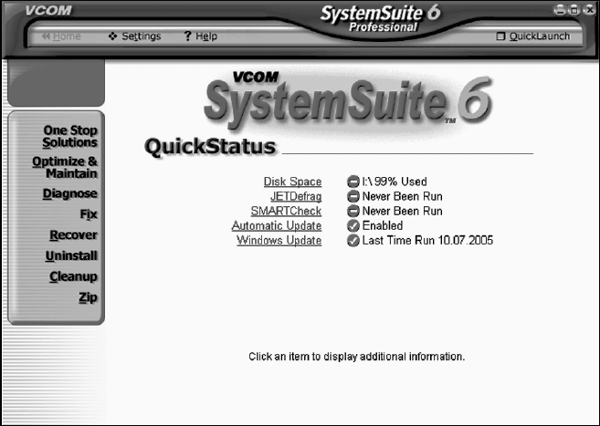Click the Home back-arrow icon
This screenshot has height=426, width=600.
(x=46, y=36)
